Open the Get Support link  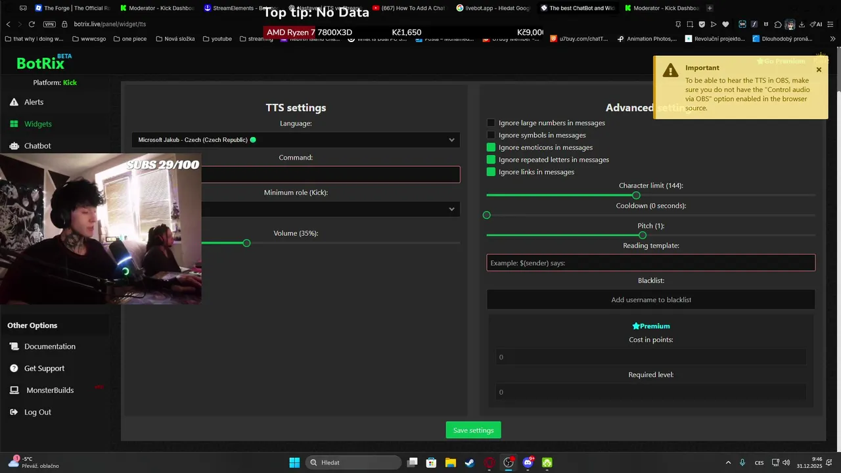[44, 368]
